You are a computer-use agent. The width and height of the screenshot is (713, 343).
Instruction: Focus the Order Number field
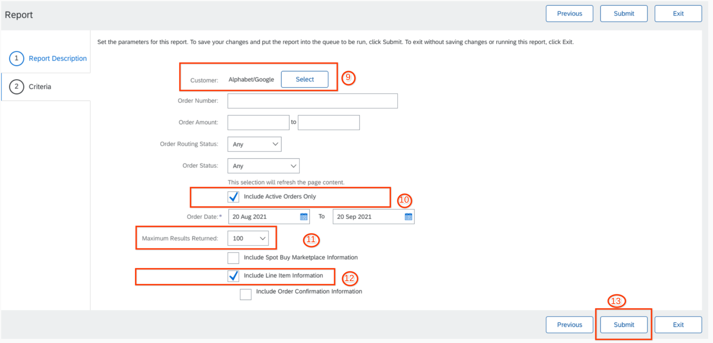point(313,101)
